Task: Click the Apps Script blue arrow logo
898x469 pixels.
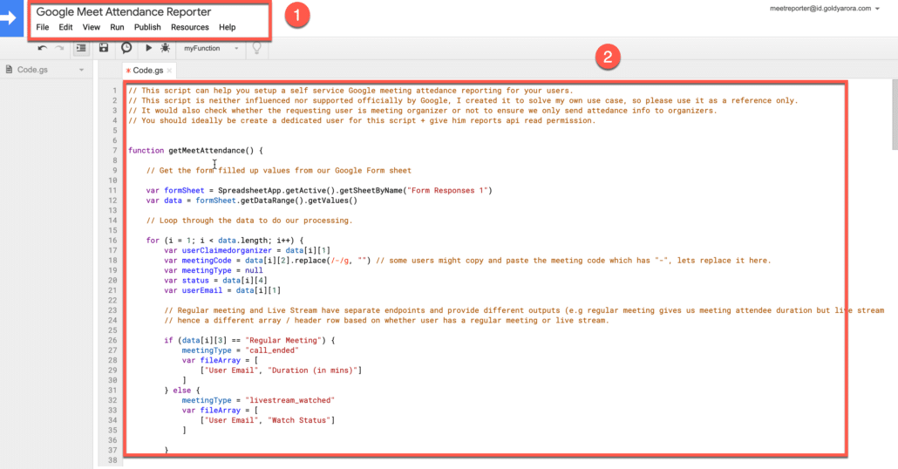Action: coord(10,17)
